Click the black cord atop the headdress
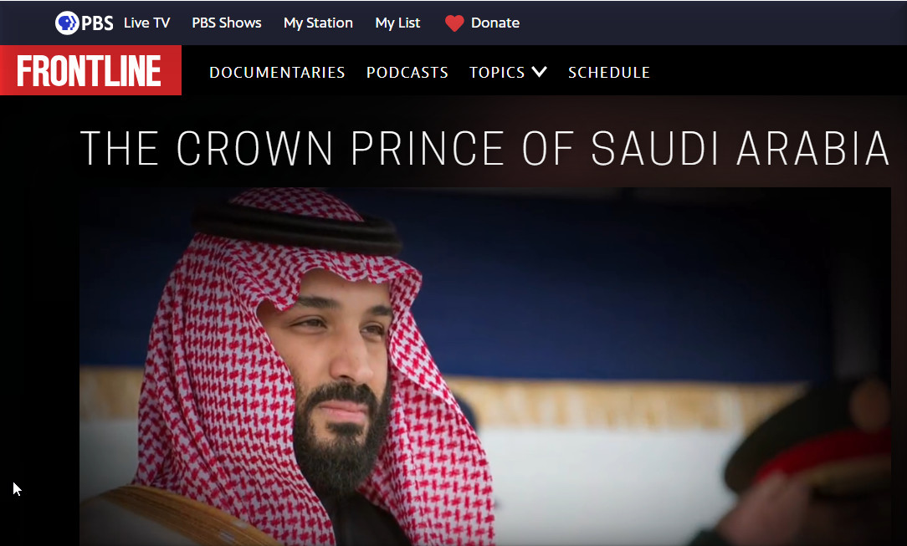The width and height of the screenshot is (907, 546). pyautogui.click(x=297, y=227)
